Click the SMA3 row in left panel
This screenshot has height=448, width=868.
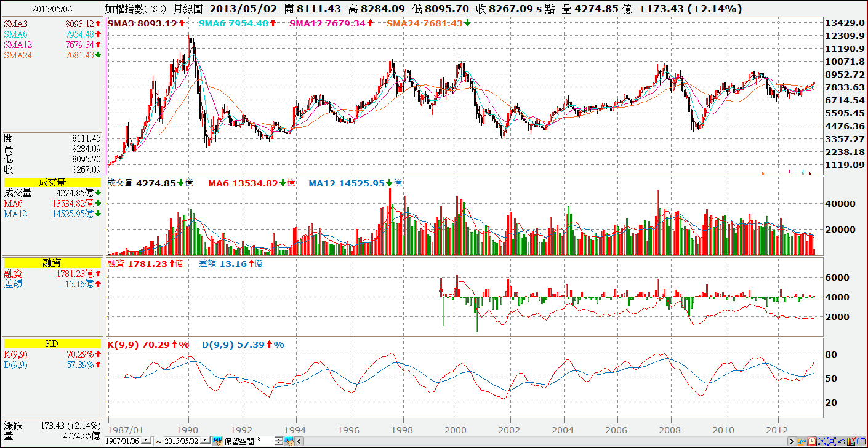52,23
